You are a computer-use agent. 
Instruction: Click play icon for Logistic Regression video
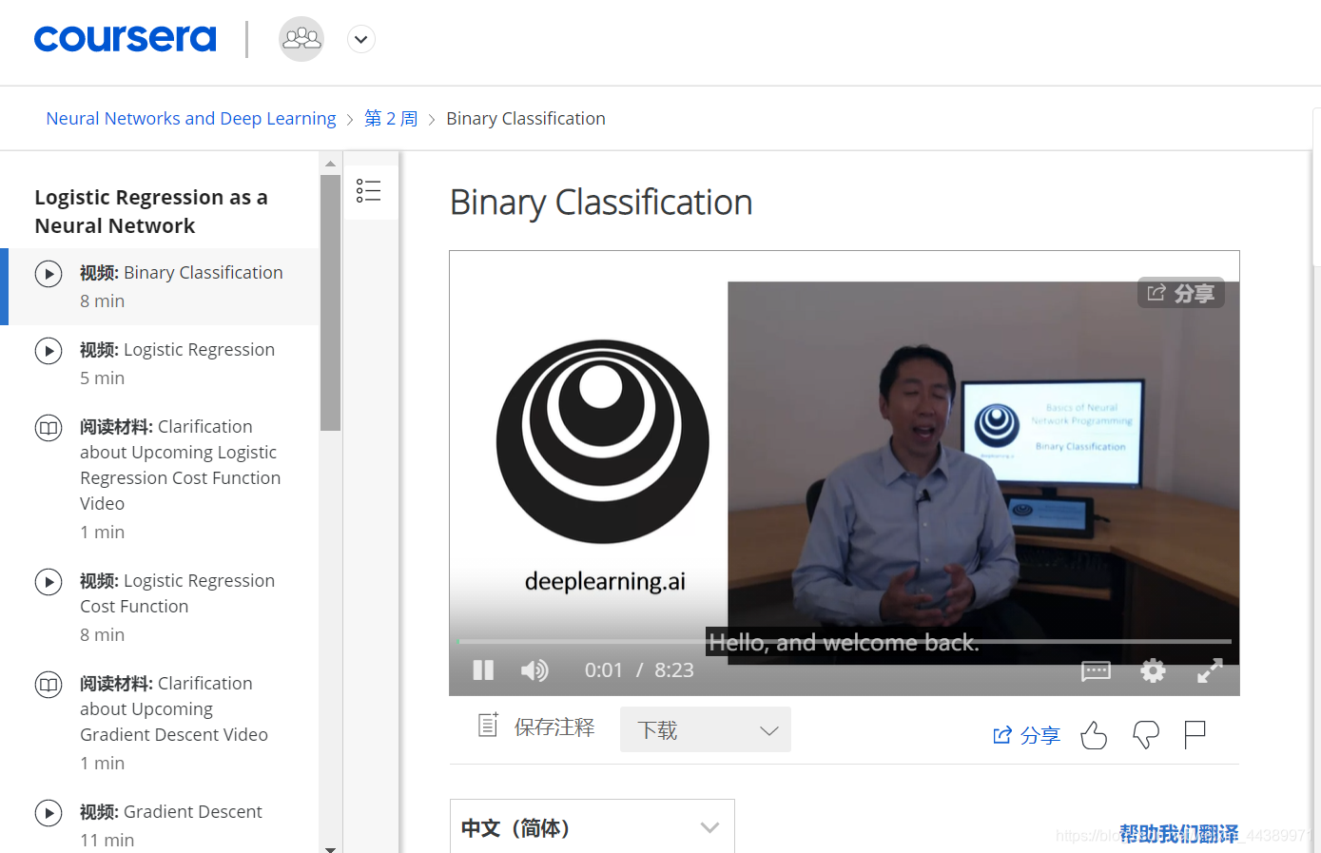pos(49,351)
